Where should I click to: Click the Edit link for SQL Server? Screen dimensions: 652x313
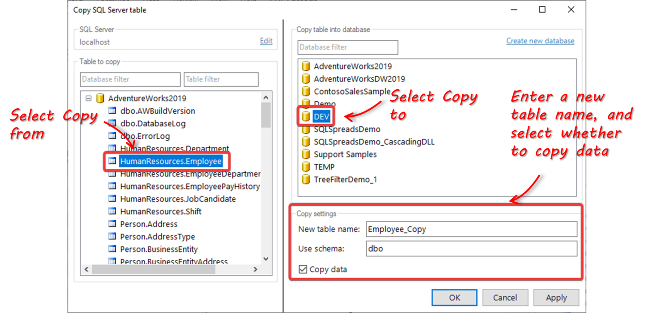[266, 41]
